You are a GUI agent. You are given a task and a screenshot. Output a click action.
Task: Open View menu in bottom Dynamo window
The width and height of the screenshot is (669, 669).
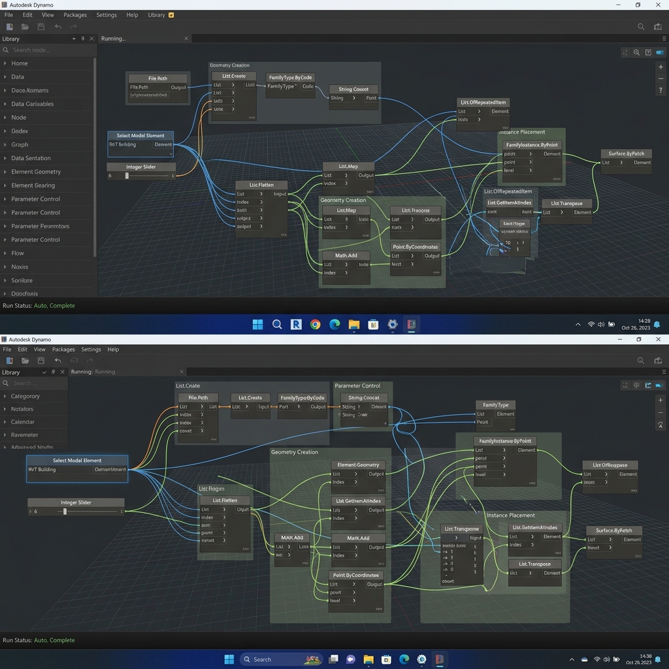[x=39, y=349]
